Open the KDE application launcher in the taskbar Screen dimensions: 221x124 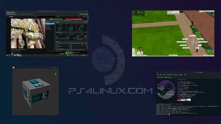(7, 55)
